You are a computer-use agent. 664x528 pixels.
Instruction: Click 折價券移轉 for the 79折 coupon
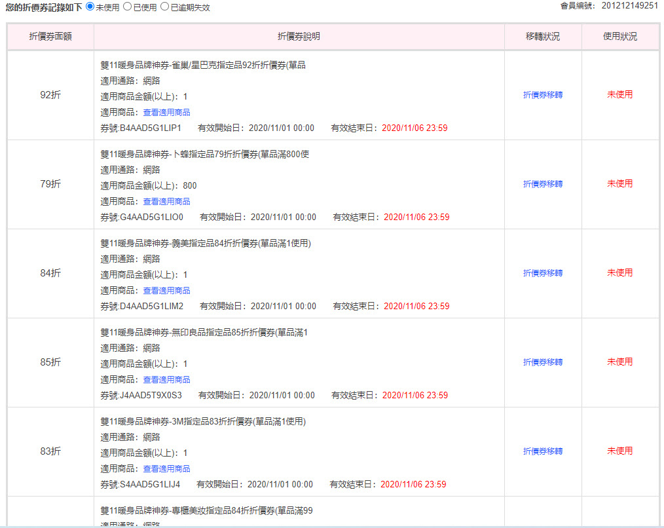click(x=542, y=184)
